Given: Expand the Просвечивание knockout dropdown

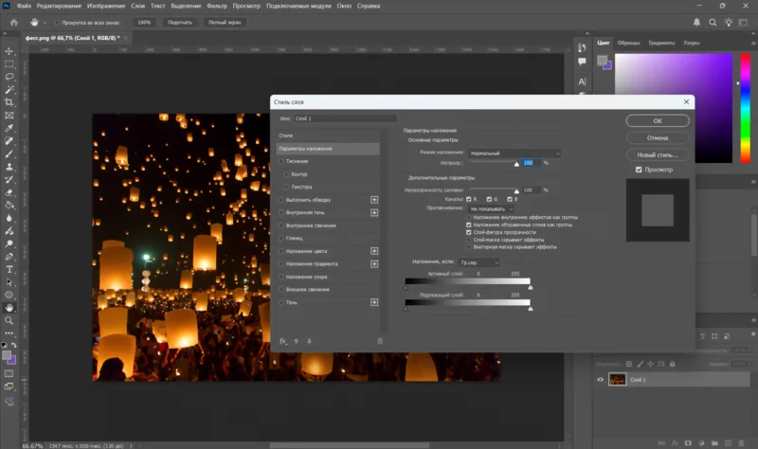Looking at the screenshot, I should coord(491,208).
